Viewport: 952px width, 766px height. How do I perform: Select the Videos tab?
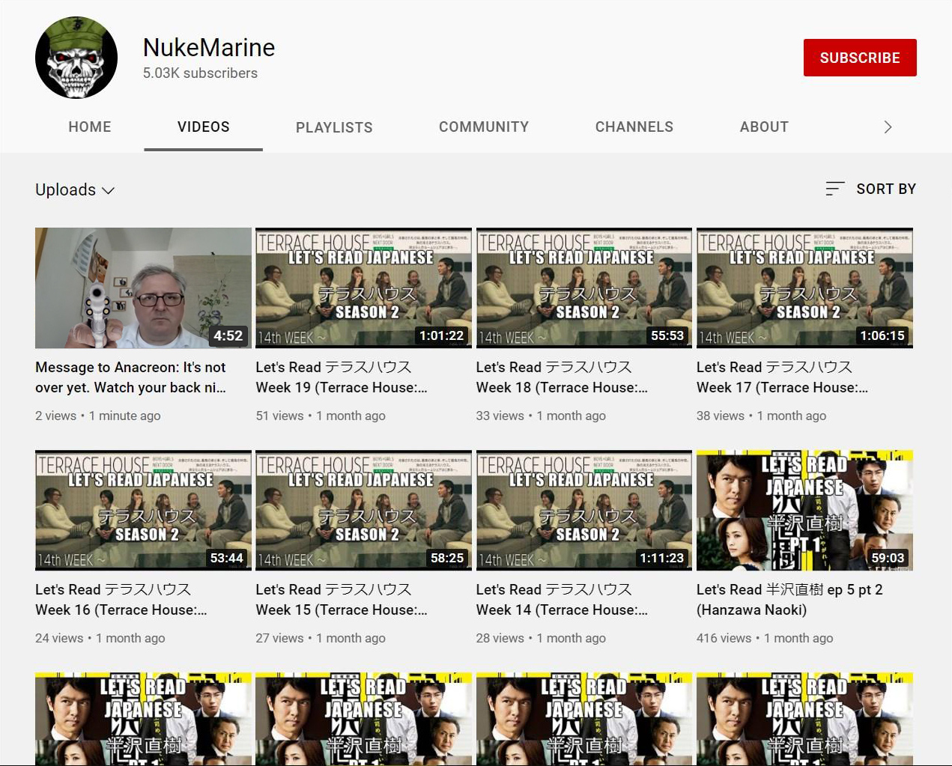pyautogui.click(x=204, y=127)
